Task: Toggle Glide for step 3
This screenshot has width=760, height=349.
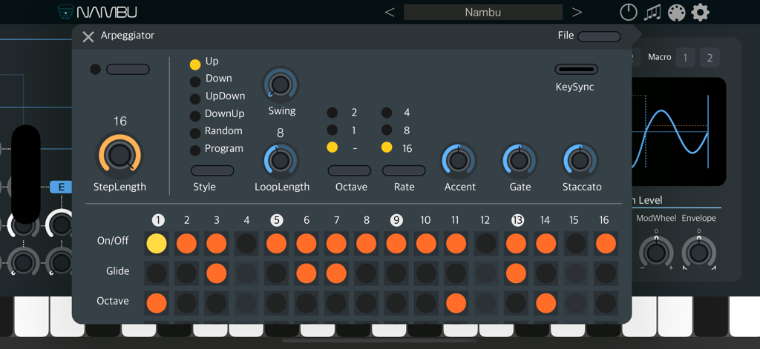Action: [x=217, y=273]
